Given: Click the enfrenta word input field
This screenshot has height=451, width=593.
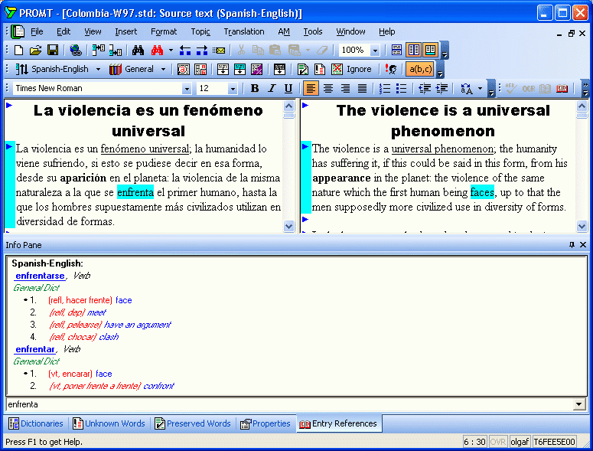Looking at the screenshot, I should point(290,404).
